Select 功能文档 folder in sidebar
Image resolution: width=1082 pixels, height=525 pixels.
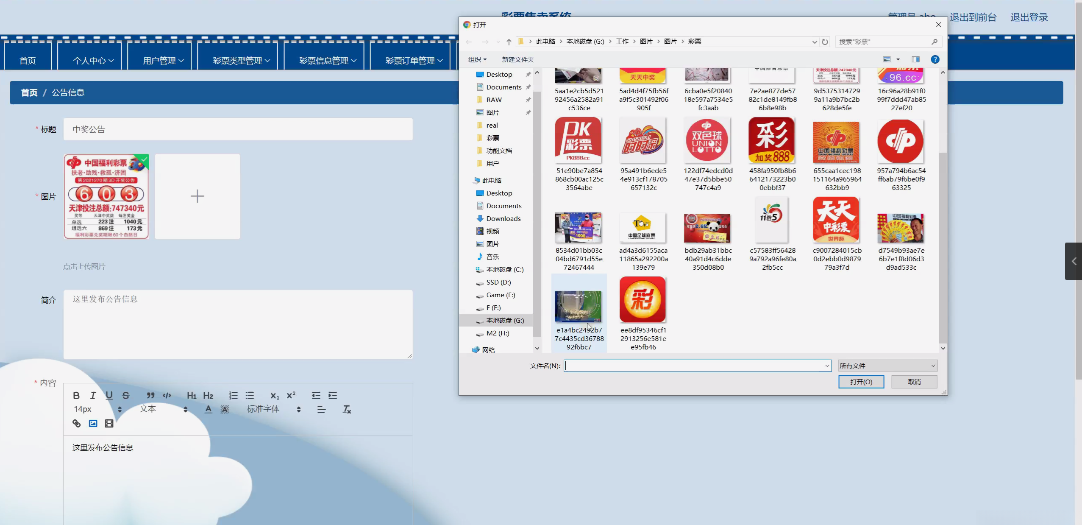point(499,151)
